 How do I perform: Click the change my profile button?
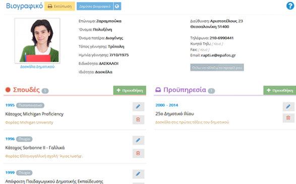(217, 68)
